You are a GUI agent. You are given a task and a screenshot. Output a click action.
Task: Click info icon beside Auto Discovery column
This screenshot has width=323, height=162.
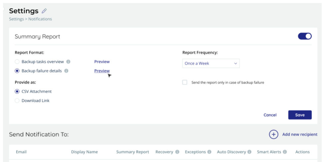pos(249,152)
